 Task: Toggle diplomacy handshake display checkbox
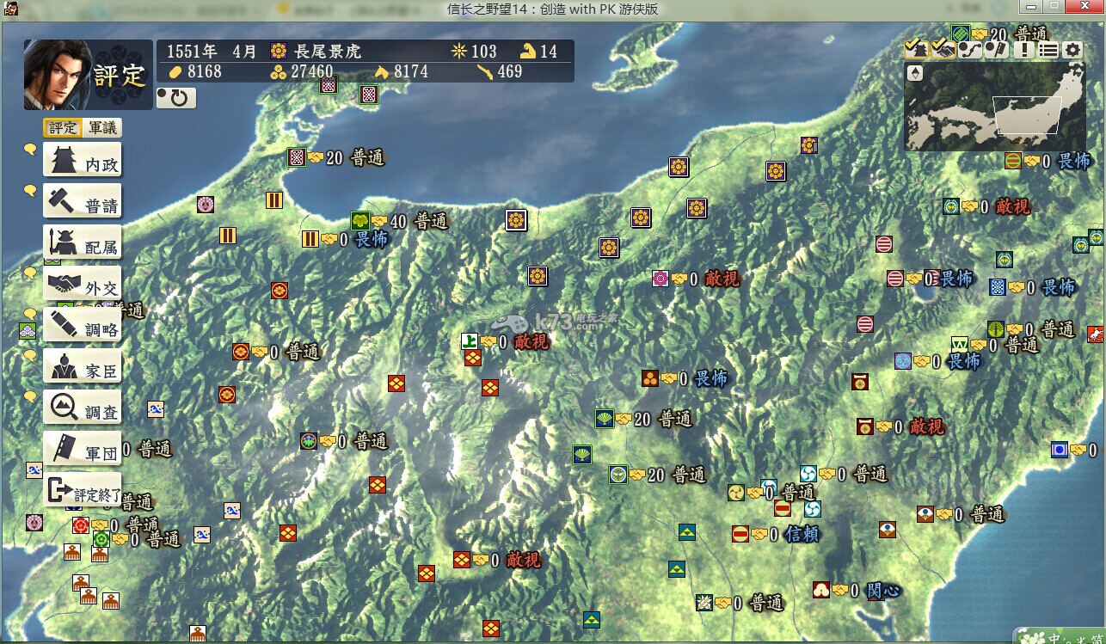point(943,50)
